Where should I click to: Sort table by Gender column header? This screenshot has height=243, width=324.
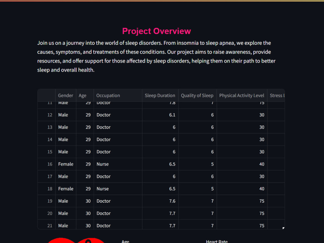[66, 96]
